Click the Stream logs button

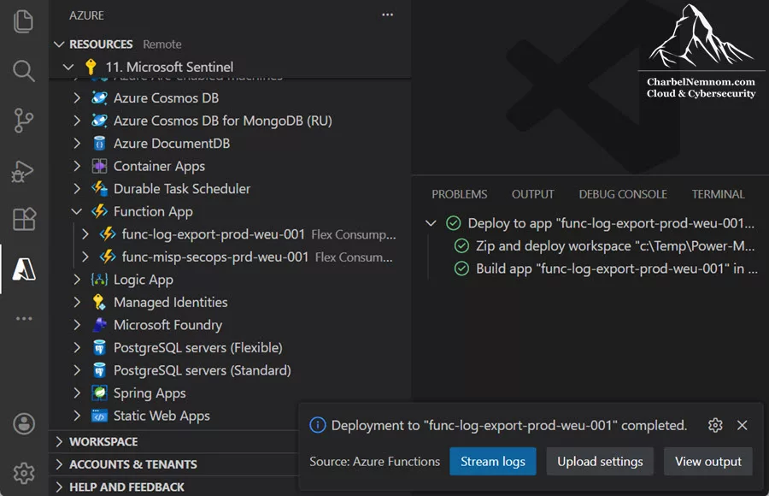click(493, 462)
